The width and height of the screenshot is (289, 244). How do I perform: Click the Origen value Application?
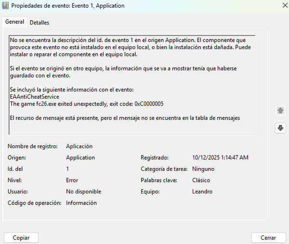[x=80, y=157]
